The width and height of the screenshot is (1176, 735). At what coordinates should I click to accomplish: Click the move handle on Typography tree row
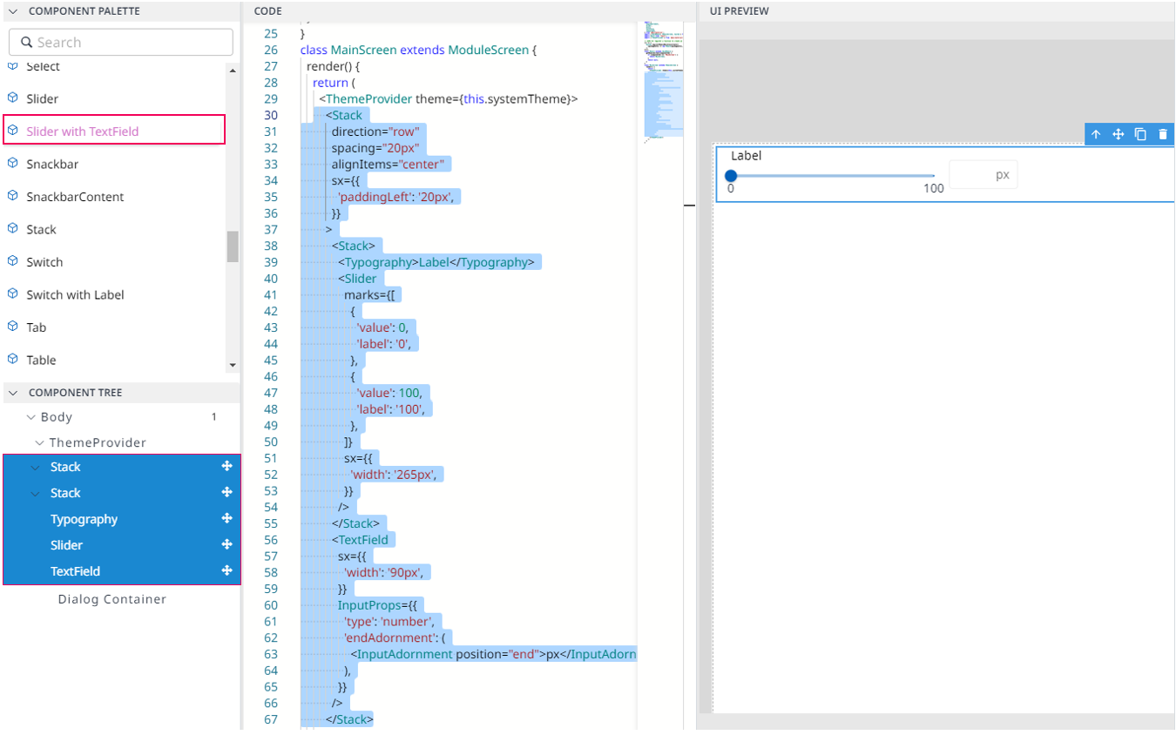226,518
